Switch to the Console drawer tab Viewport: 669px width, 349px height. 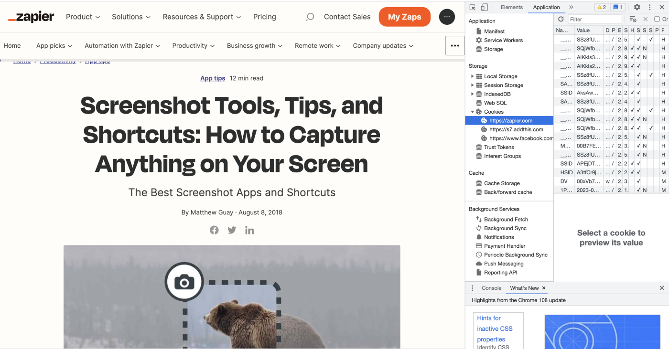coord(491,288)
